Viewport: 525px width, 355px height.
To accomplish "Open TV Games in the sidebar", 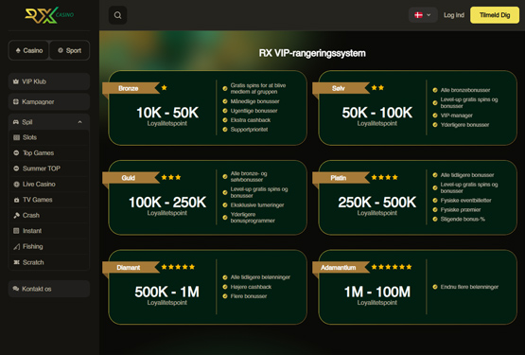I will [x=49, y=200].
